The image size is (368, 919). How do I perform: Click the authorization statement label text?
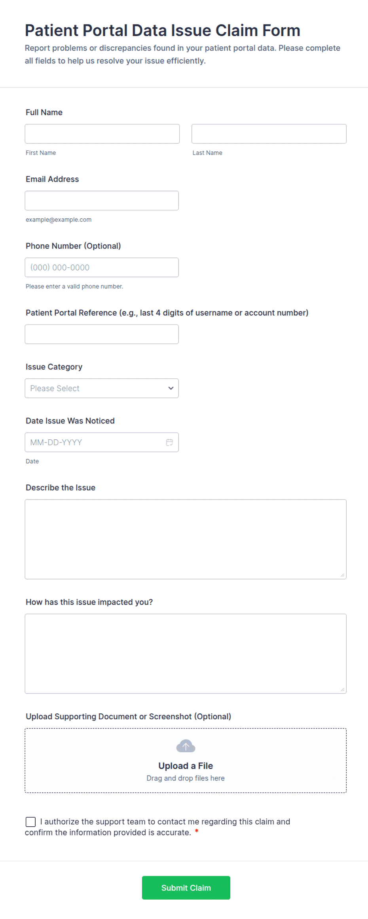pyautogui.click(x=157, y=827)
